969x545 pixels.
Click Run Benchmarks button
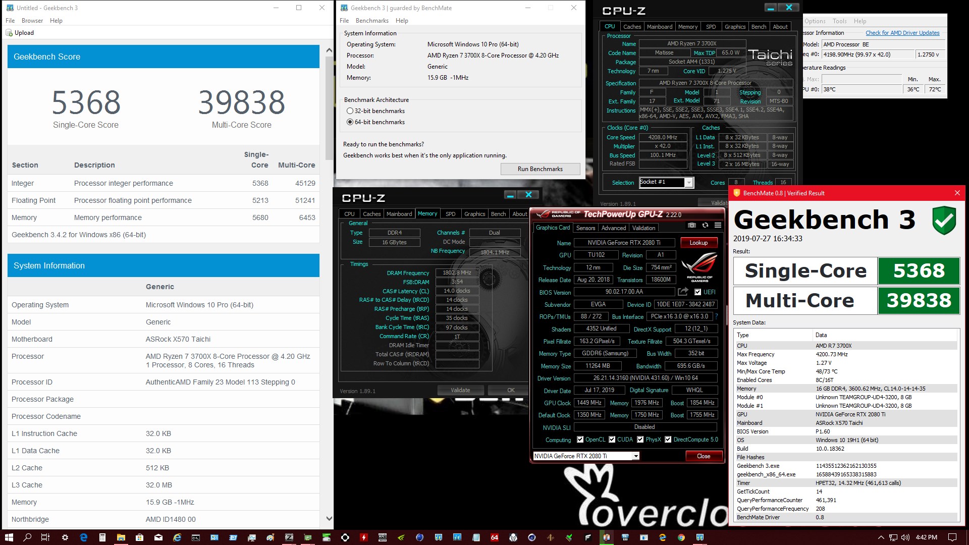pyautogui.click(x=540, y=169)
